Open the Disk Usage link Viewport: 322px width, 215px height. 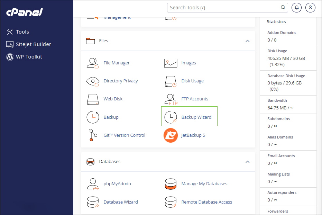coord(192,81)
